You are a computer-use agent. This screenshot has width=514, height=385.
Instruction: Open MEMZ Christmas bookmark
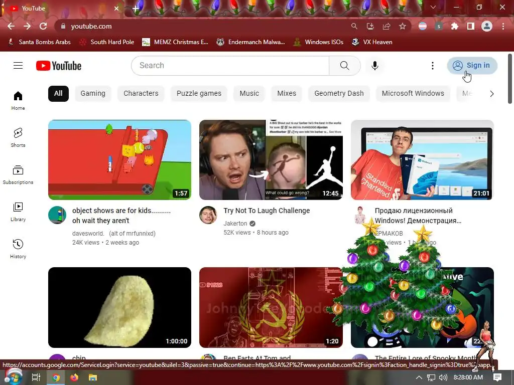tap(175, 42)
